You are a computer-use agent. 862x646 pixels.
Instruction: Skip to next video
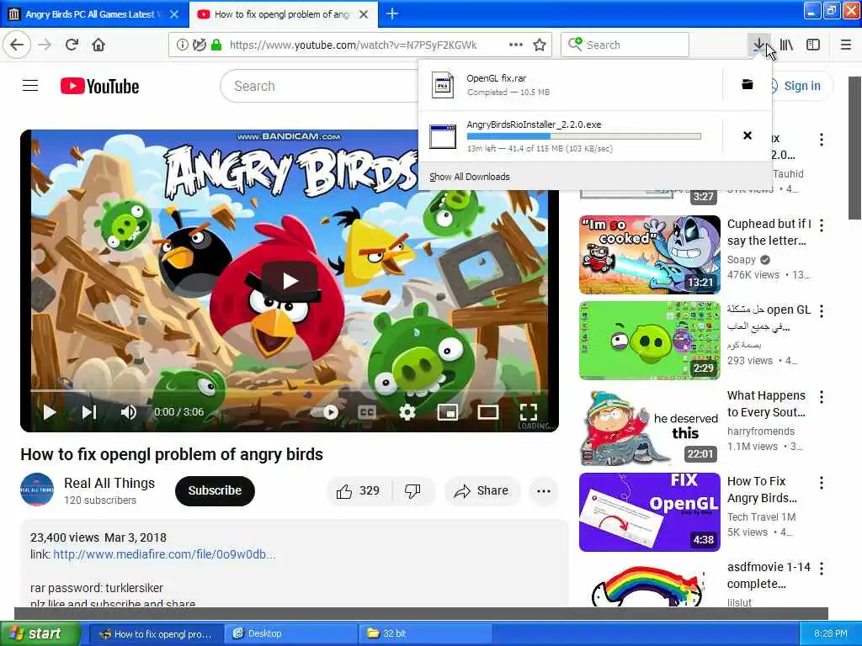(89, 412)
